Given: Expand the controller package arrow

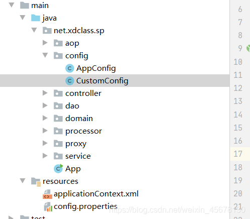Looking at the screenshot, I should coord(45,93).
